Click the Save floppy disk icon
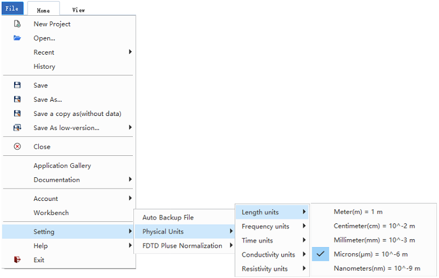 tap(17, 85)
